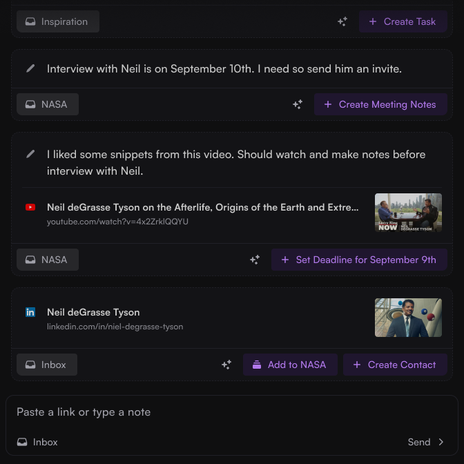The image size is (464, 464).
Task: Click Set Deadline for September 9th
Action: tap(359, 260)
